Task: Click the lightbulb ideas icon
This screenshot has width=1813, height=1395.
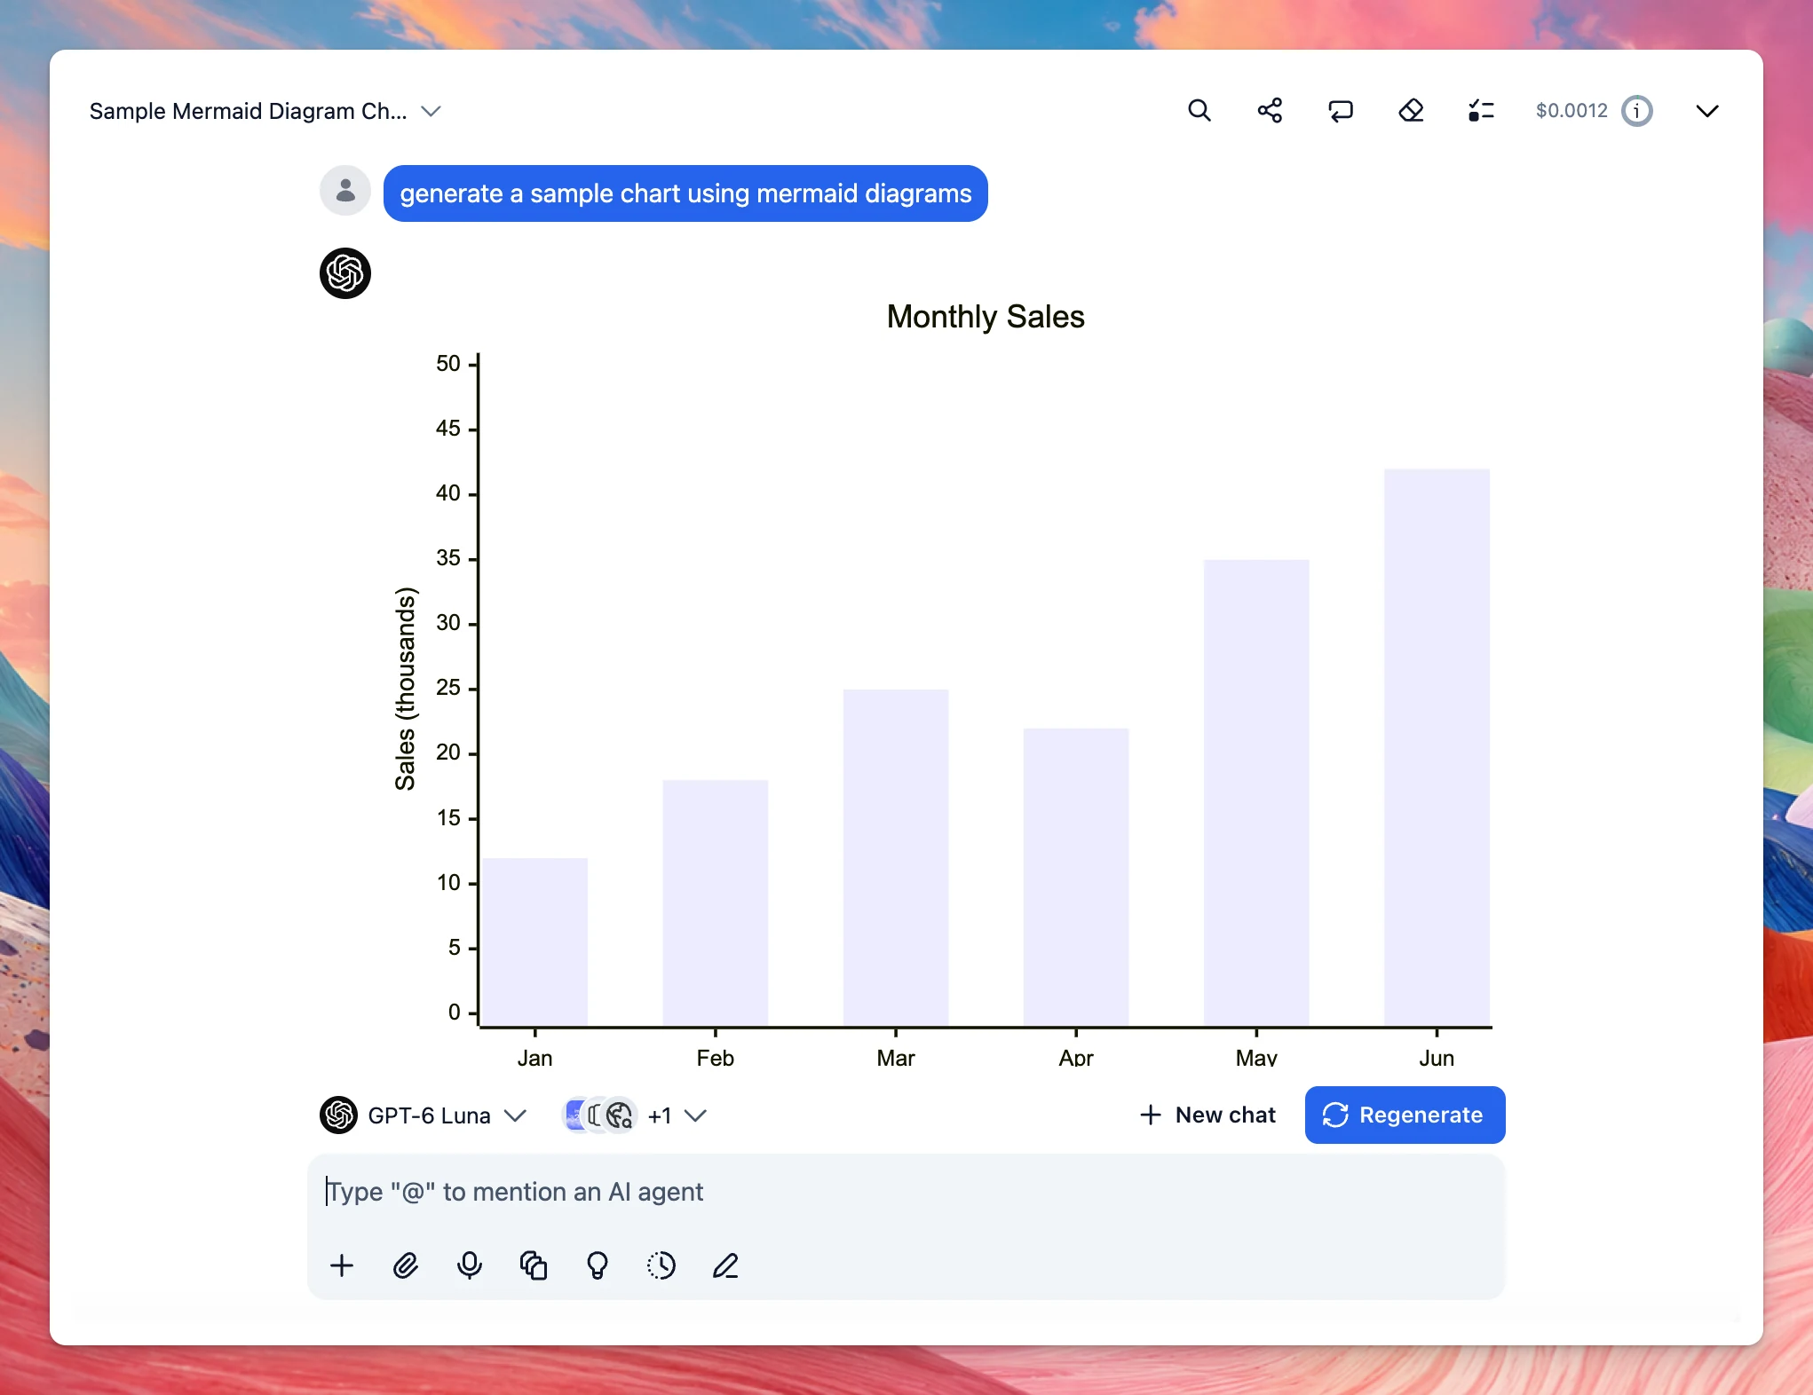Action: click(x=598, y=1265)
